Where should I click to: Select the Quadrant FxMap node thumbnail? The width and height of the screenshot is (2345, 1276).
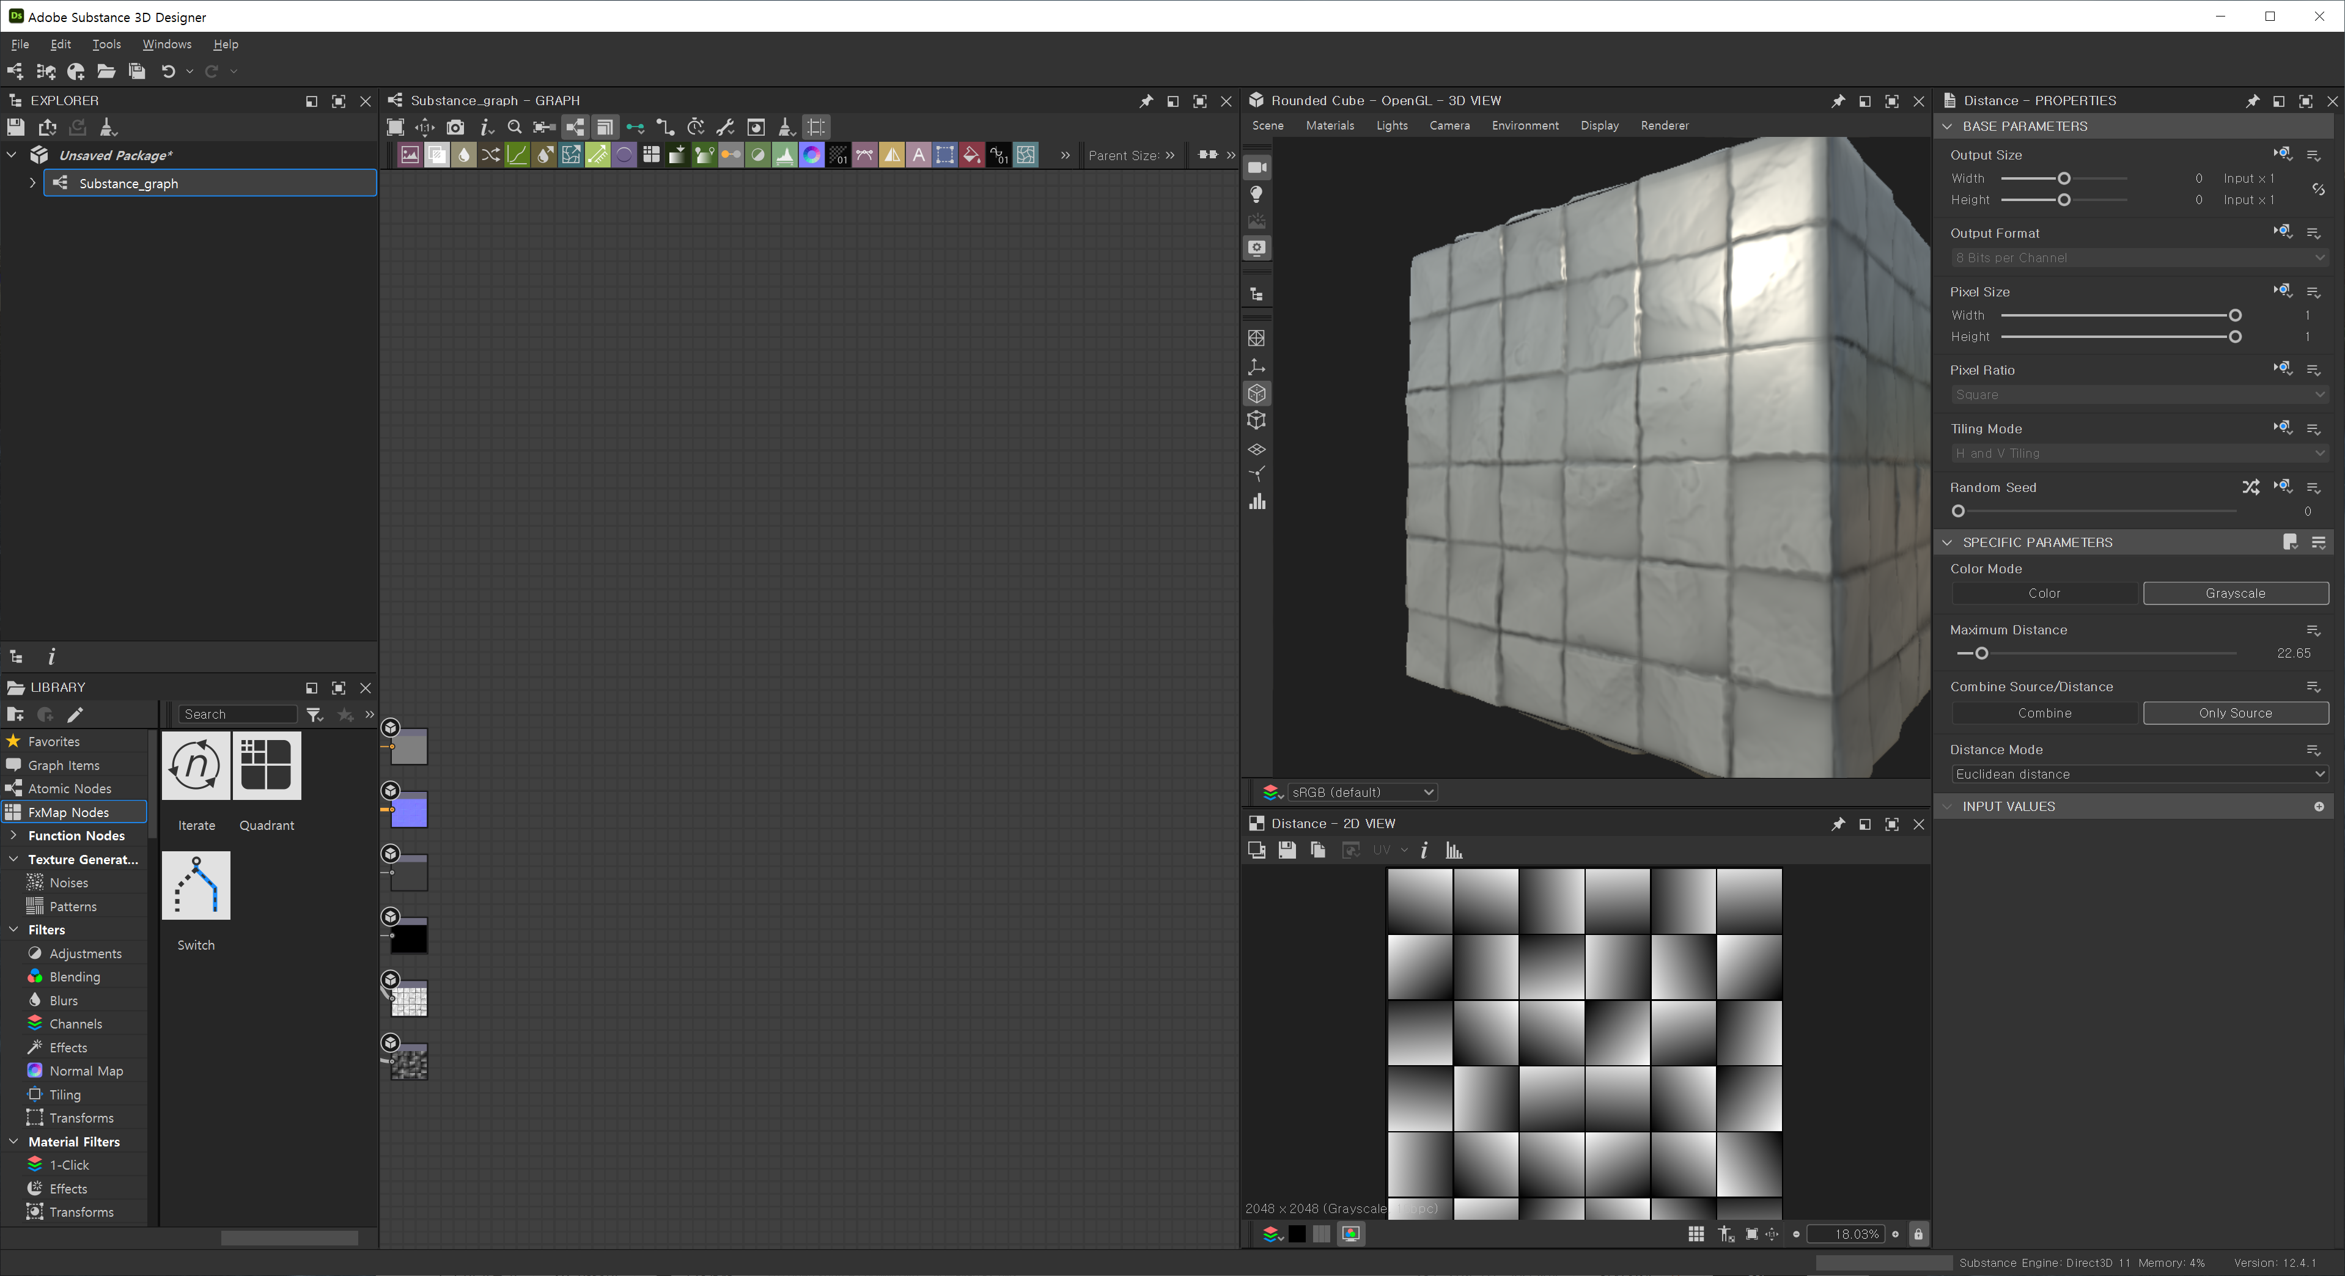(266, 766)
